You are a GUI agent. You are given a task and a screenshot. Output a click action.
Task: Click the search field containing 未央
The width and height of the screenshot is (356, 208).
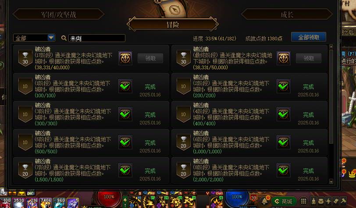(x=97, y=38)
